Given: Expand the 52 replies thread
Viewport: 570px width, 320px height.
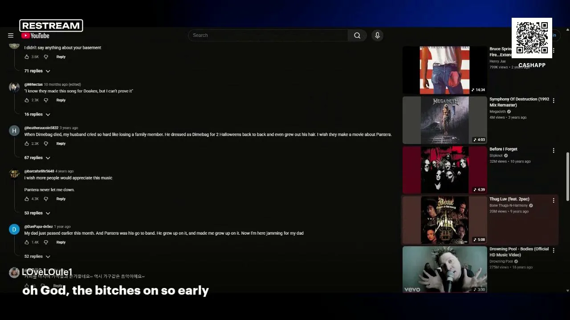Looking at the screenshot, I should [x=37, y=256].
